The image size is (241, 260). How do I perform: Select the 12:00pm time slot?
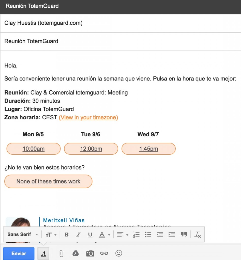point(91,149)
